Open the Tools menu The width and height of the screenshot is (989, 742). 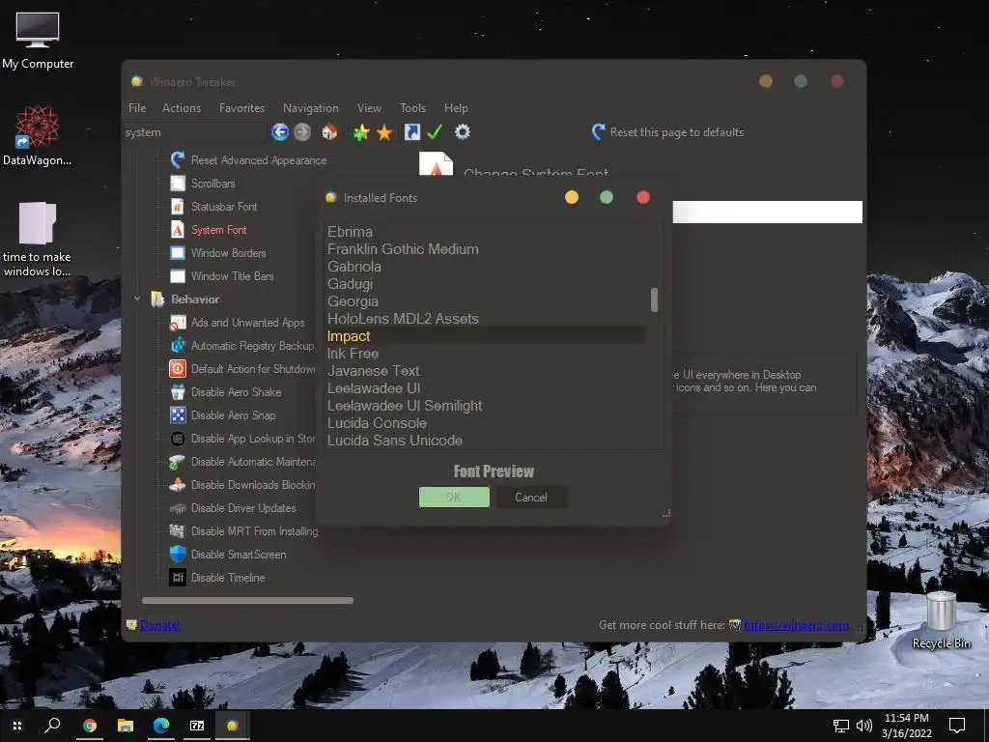coord(412,108)
